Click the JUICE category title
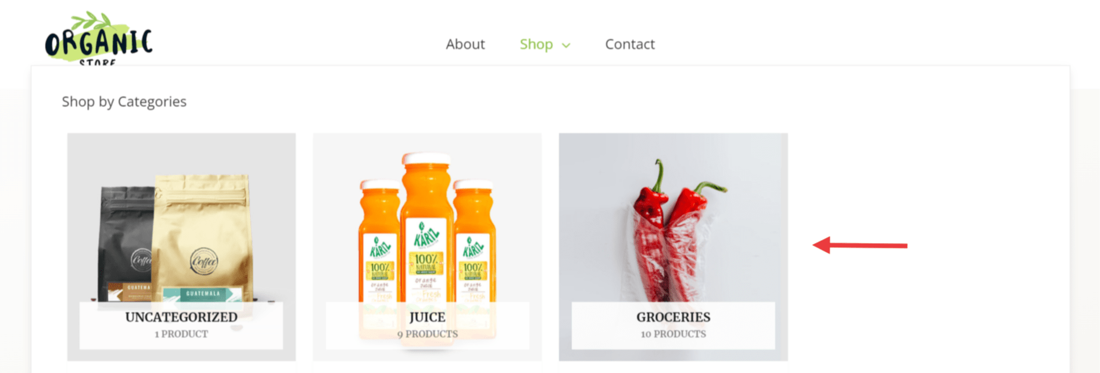The height and width of the screenshot is (373, 1100). click(427, 317)
